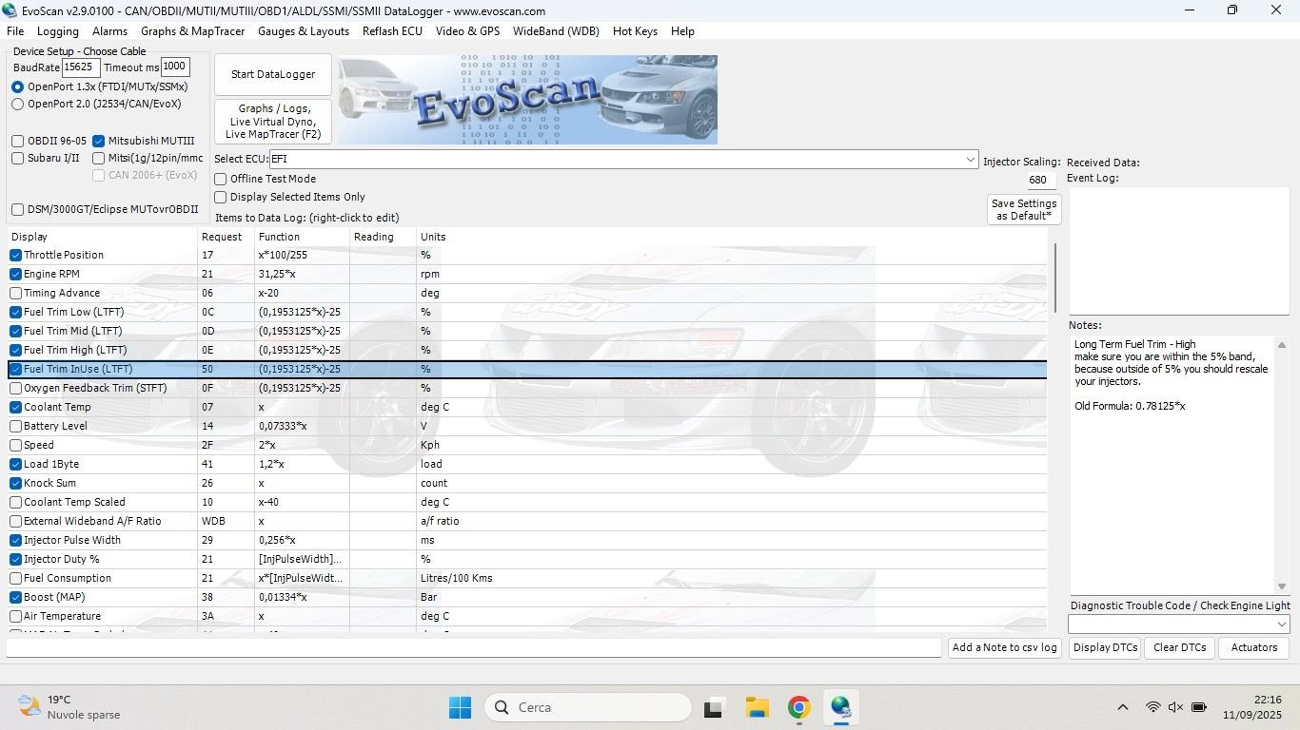The width and height of the screenshot is (1300, 730).
Task: Open Task View on taskbar
Action: coord(713,707)
